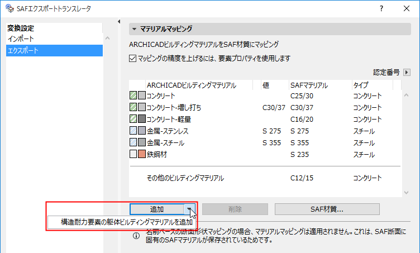The image size is (420, 253).
Task: Click the SAF Export Translator app icon in title bar
Action: [9, 8]
